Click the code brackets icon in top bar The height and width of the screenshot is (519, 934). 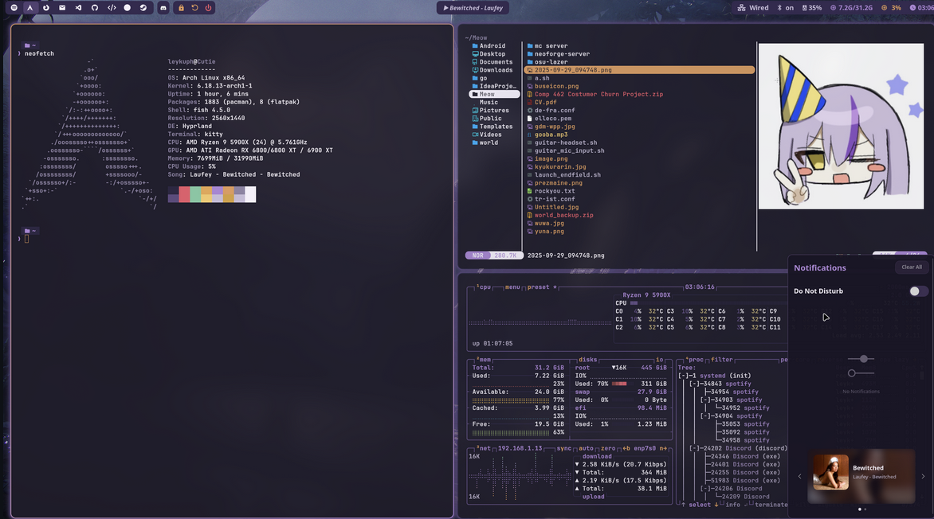pos(112,8)
